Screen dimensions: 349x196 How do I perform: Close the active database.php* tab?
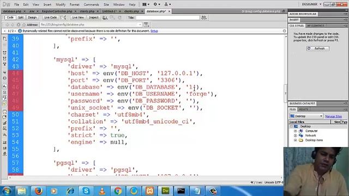point(170,11)
